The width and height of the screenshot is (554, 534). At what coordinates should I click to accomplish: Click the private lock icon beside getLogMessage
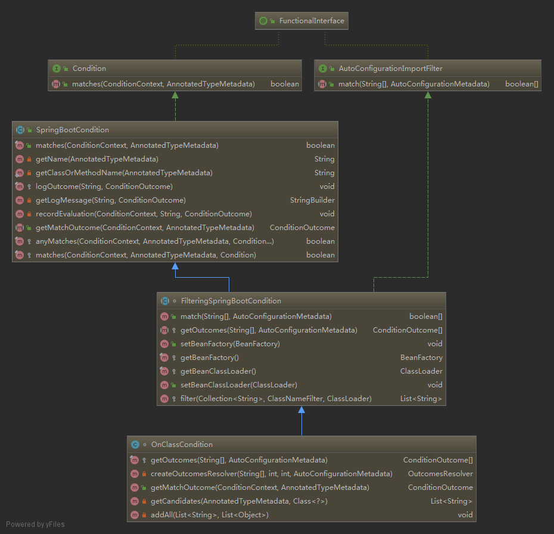[x=29, y=200]
